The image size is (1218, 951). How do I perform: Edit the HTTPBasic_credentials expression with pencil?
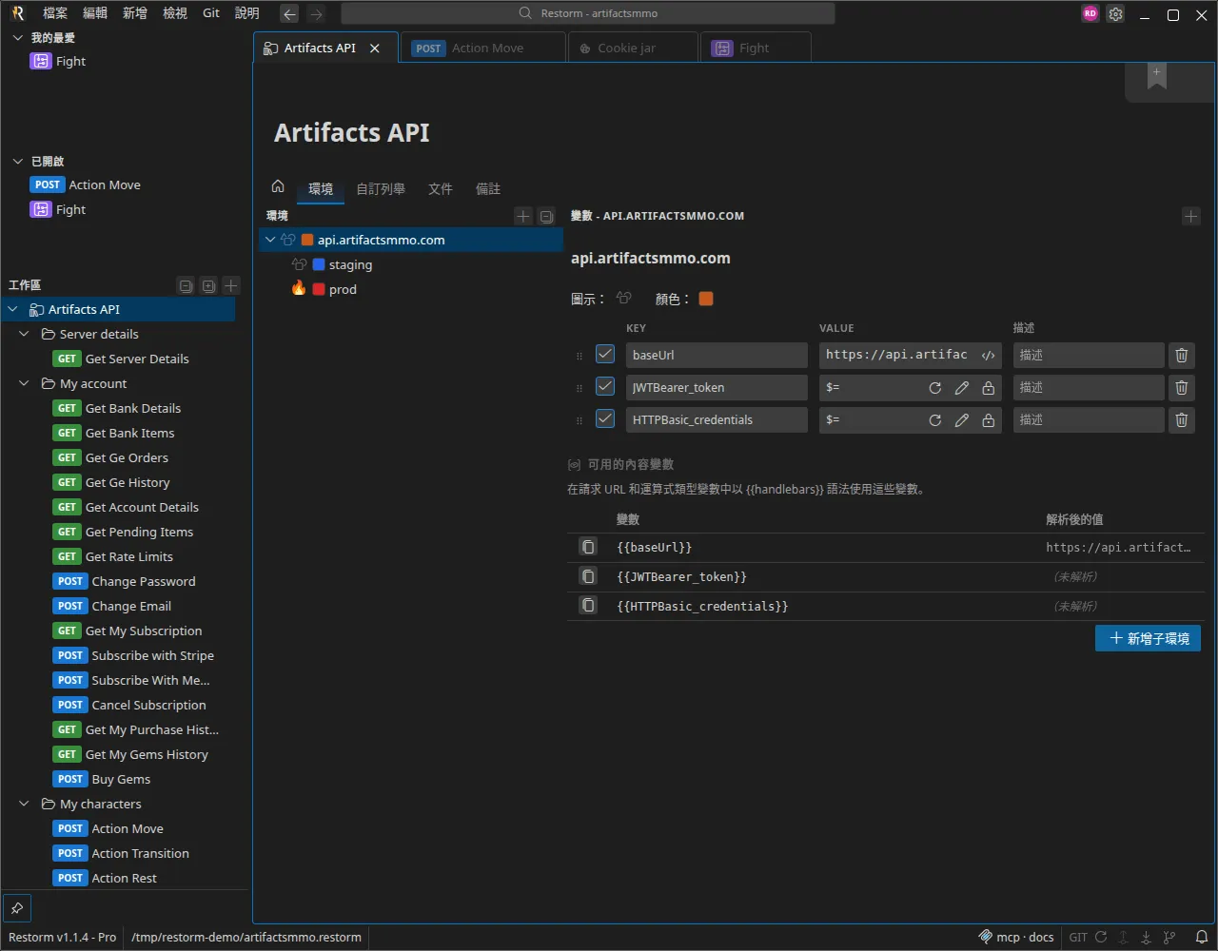(962, 420)
